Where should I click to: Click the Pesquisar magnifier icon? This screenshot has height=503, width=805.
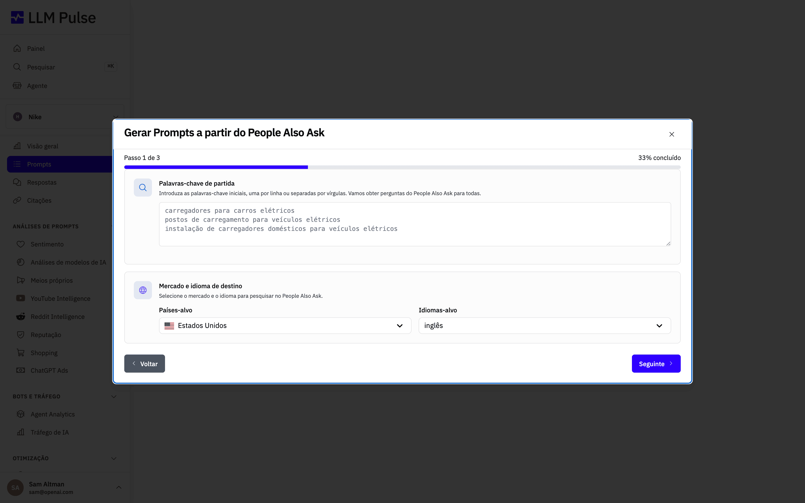tap(17, 67)
